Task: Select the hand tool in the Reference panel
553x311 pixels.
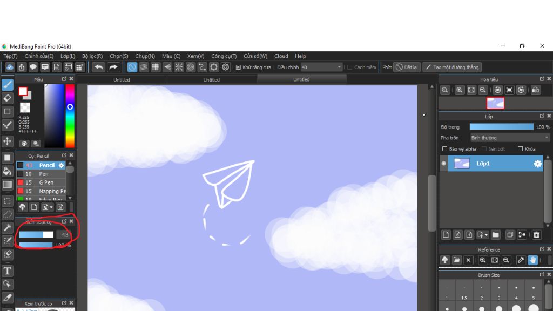Action: point(532,260)
